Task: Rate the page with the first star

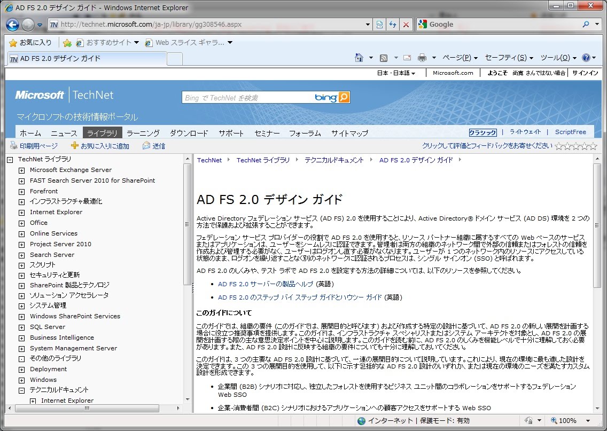Action: pos(559,146)
